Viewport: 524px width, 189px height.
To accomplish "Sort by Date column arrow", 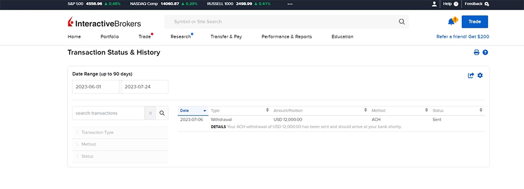I will pyautogui.click(x=204, y=110).
